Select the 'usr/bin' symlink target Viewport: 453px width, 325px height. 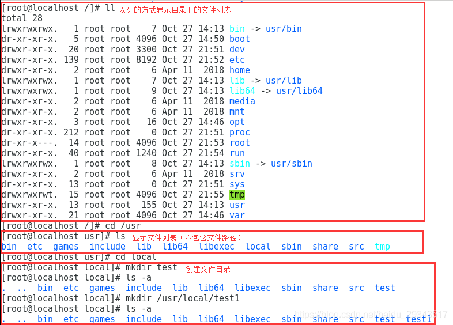tap(284, 29)
